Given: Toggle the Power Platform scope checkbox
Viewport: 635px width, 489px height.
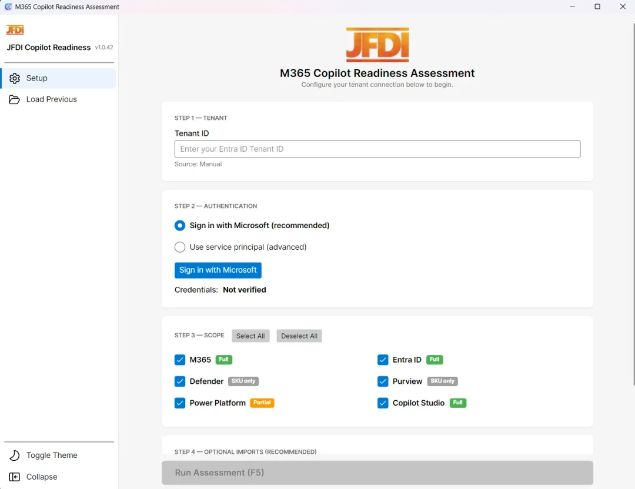Looking at the screenshot, I should point(180,403).
